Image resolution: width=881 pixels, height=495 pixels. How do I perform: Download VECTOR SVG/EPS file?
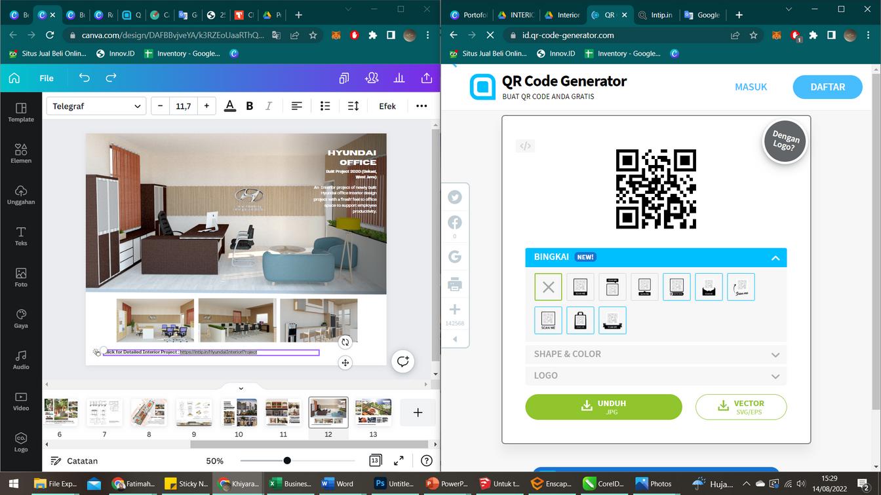(741, 407)
